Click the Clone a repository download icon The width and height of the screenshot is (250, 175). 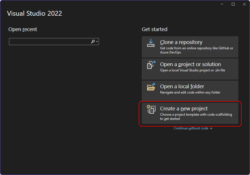pyautogui.click(x=151, y=43)
